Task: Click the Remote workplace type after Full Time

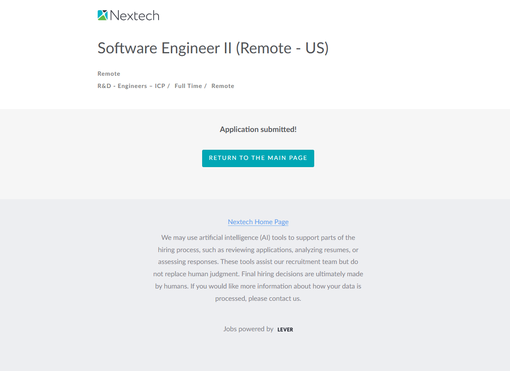Action: tap(222, 86)
